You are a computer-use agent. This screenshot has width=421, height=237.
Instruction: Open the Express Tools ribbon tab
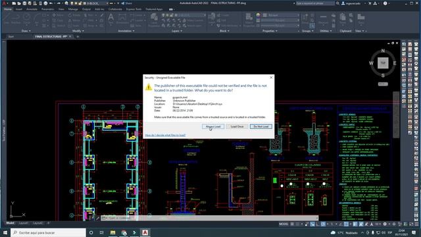pos(134,9)
